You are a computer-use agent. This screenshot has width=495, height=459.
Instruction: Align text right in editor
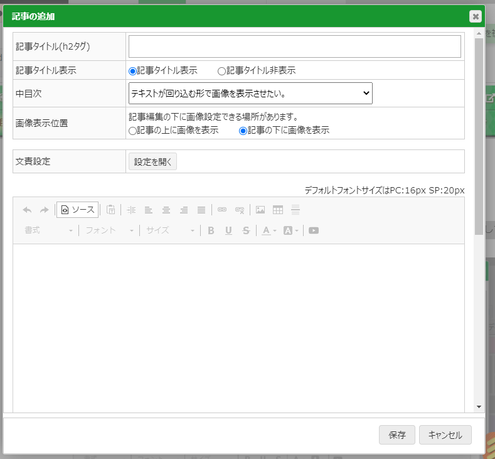[184, 210]
